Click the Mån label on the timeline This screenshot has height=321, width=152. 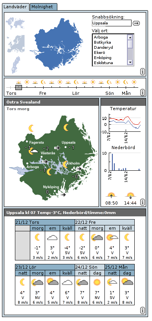click(x=126, y=93)
